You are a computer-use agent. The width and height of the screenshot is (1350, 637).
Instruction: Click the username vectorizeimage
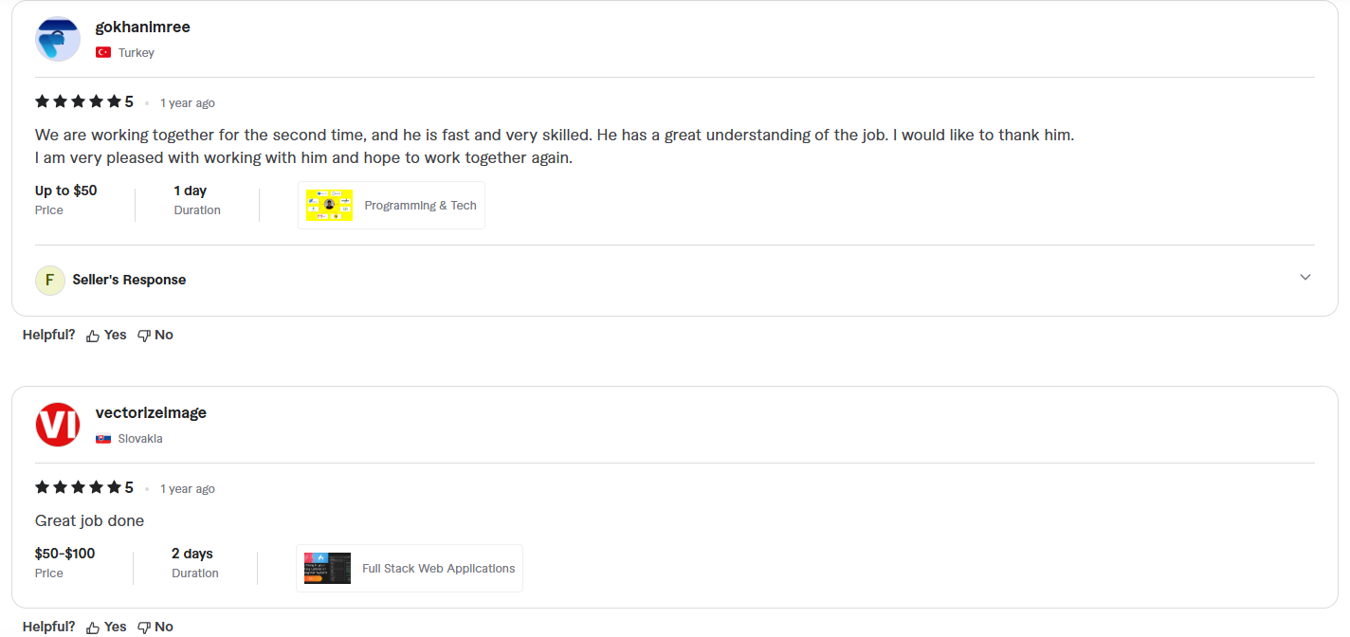pos(151,412)
